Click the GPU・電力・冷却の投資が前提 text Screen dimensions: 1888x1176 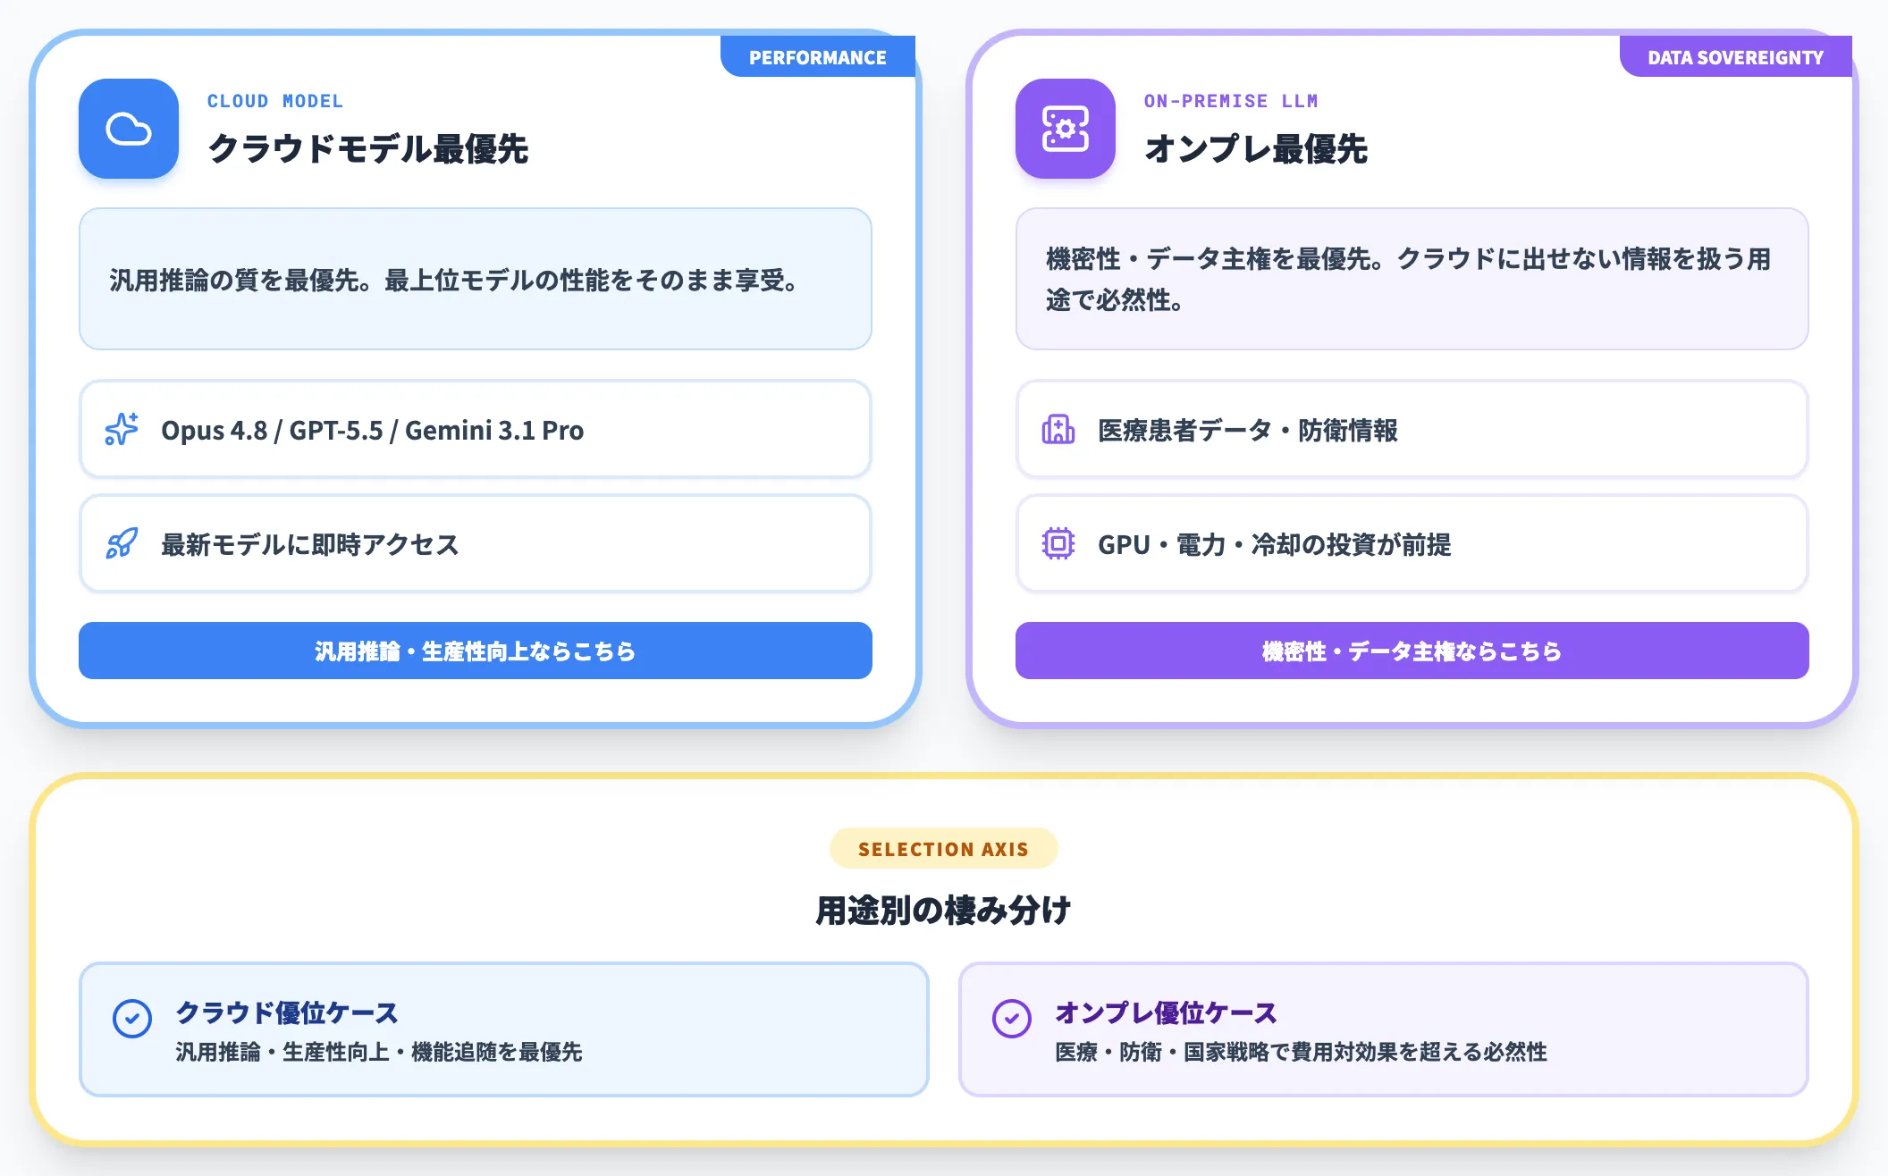click(1275, 544)
